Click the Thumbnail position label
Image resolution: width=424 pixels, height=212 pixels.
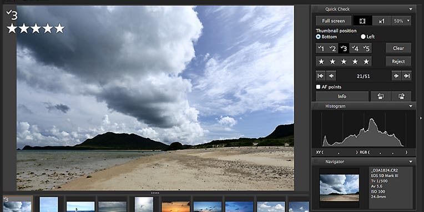pyautogui.click(x=336, y=31)
